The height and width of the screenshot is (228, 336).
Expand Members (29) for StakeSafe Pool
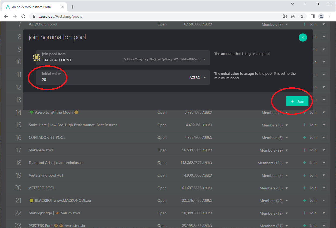click(274, 150)
